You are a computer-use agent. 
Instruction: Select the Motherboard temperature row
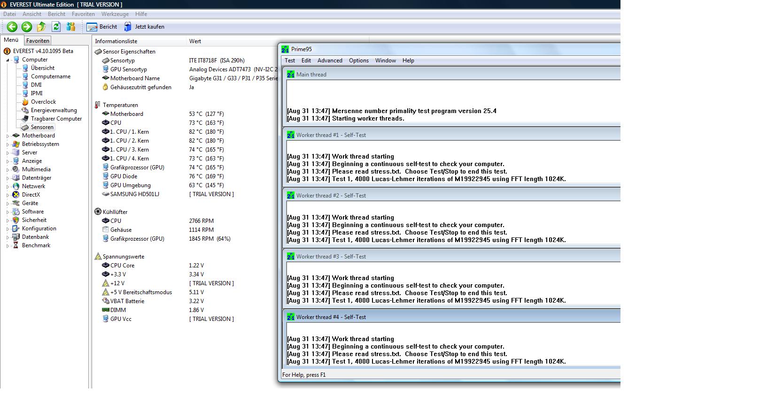[185, 114]
